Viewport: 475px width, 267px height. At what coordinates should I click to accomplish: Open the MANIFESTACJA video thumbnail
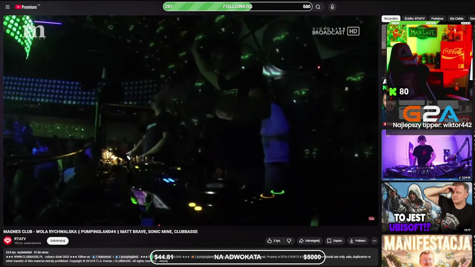coord(427,251)
